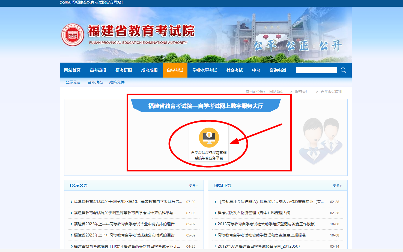Select 成考成招 in the navigation bar

pos(149,70)
